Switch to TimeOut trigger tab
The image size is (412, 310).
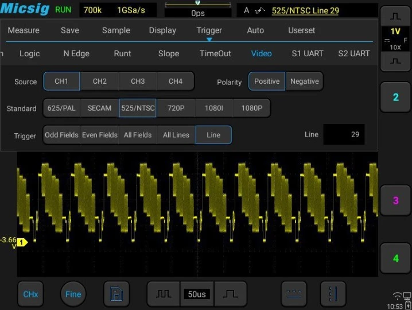click(215, 53)
